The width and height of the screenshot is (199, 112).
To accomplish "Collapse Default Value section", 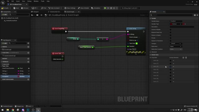I will 150,55.
